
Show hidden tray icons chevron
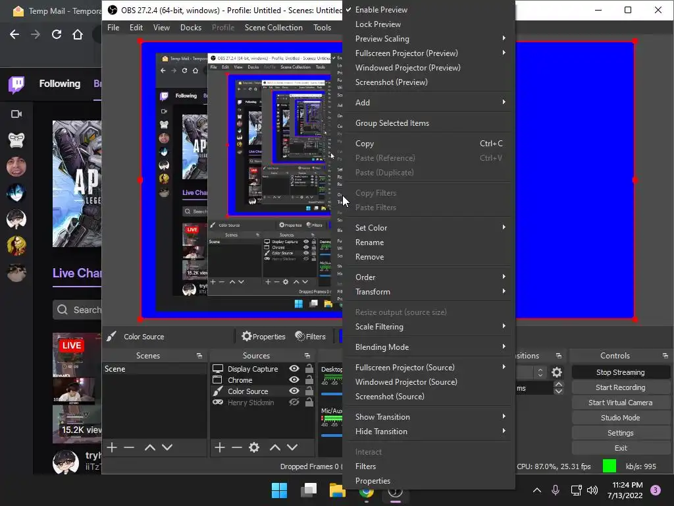point(537,490)
